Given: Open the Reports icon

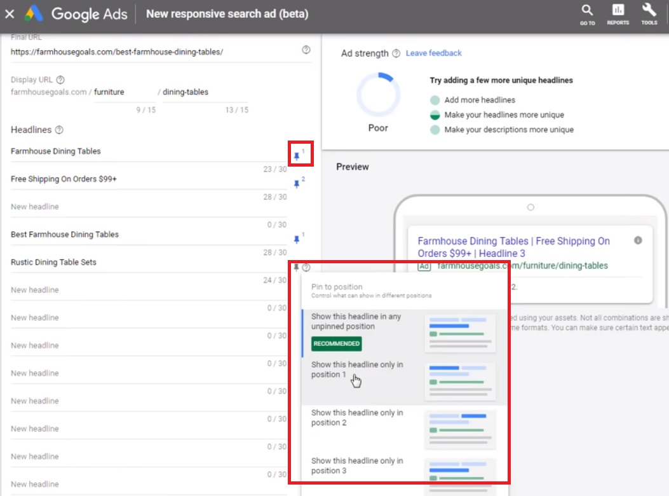Looking at the screenshot, I should click(618, 15).
